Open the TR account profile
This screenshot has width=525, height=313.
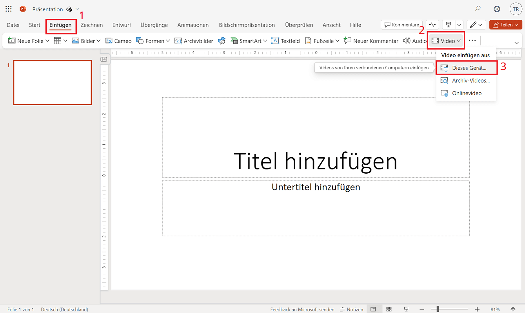coord(516,9)
